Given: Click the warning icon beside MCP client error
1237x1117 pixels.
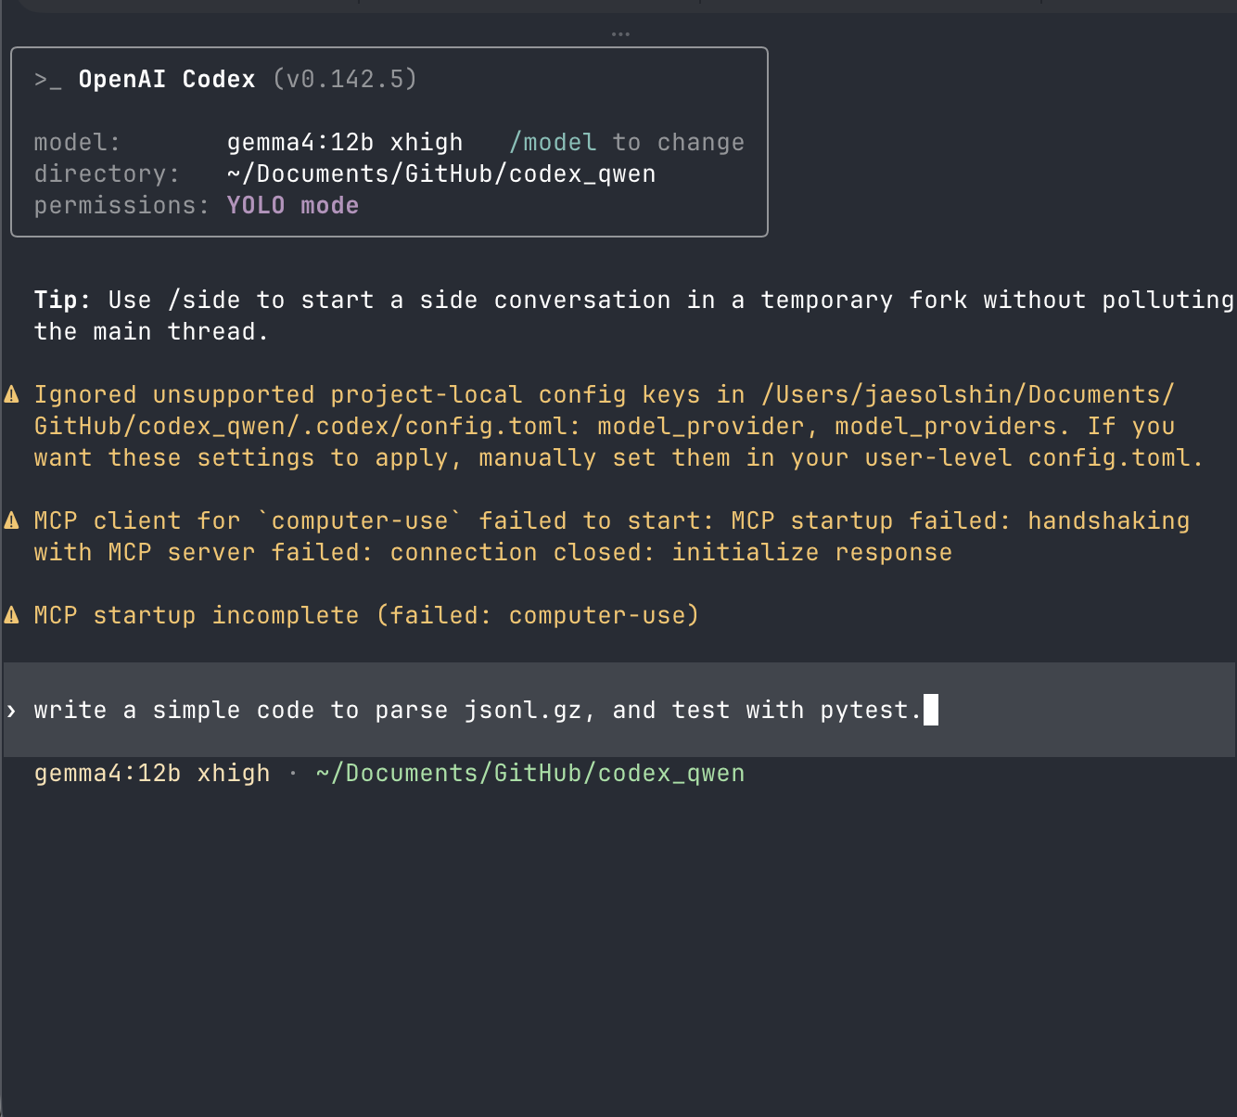Looking at the screenshot, I should click(12, 520).
